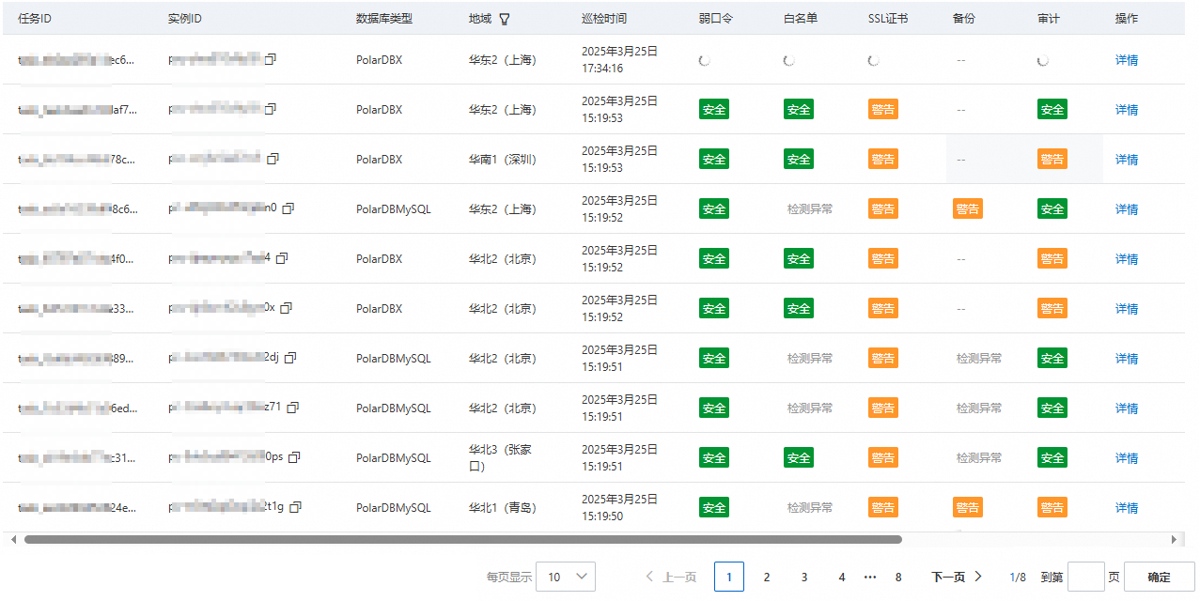Viewport: 1200px width, 601px height.
Task: Click 备份 检测异常 in the 2dj instance row
Action: [x=979, y=359]
